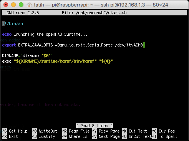Place cursor on the #!/bin/sh shebang line

coord(13,23)
